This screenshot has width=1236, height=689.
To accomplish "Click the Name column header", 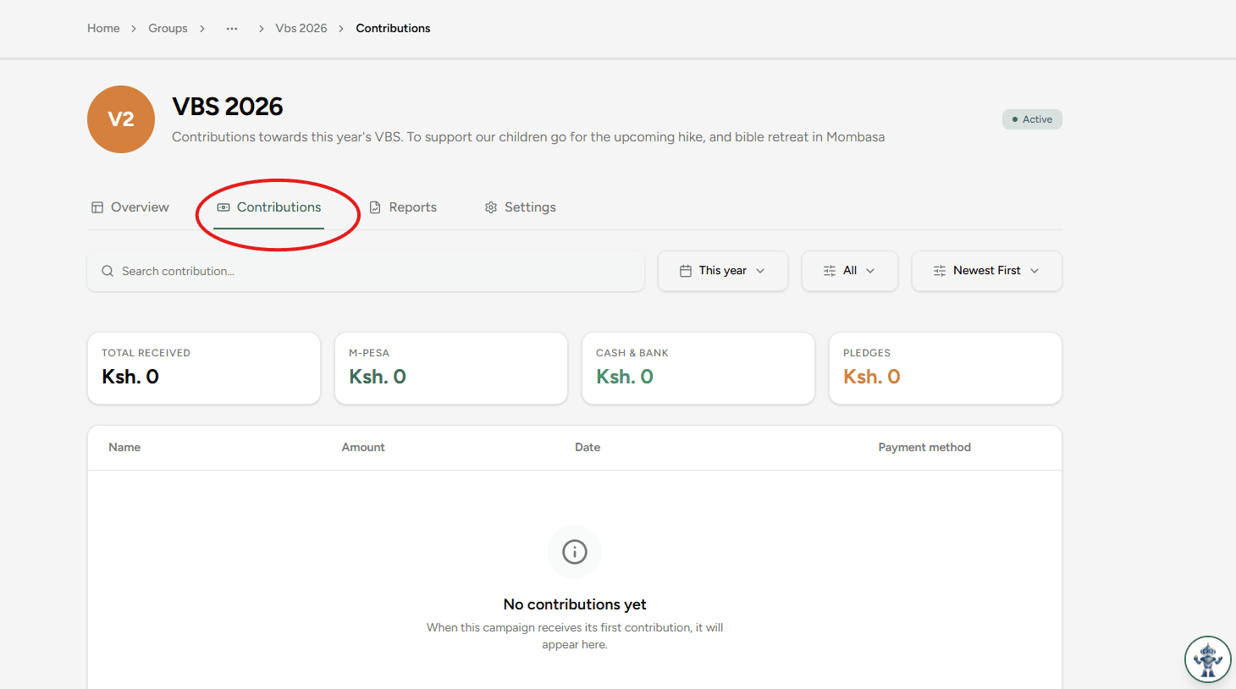I will pos(124,448).
